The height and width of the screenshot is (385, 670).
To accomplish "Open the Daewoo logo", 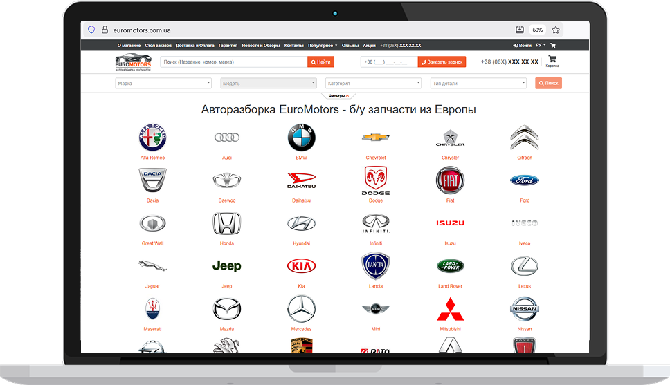I will (227, 180).
